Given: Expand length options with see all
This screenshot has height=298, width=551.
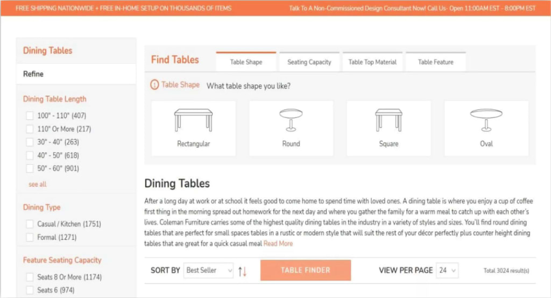Looking at the screenshot, I should tap(38, 184).
